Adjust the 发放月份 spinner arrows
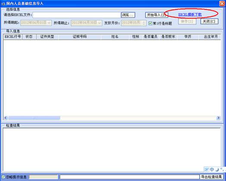Screen dimensions: 226x181 coord(144,23)
